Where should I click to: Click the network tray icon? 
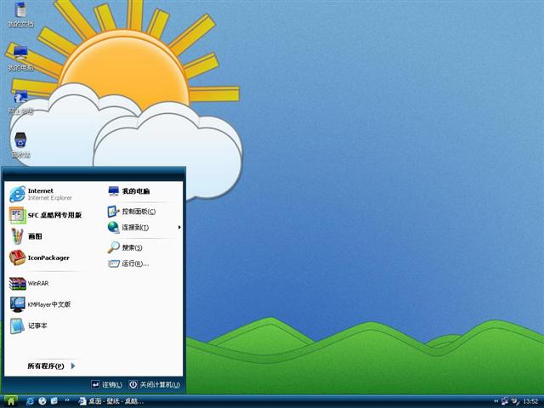tap(505, 401)
